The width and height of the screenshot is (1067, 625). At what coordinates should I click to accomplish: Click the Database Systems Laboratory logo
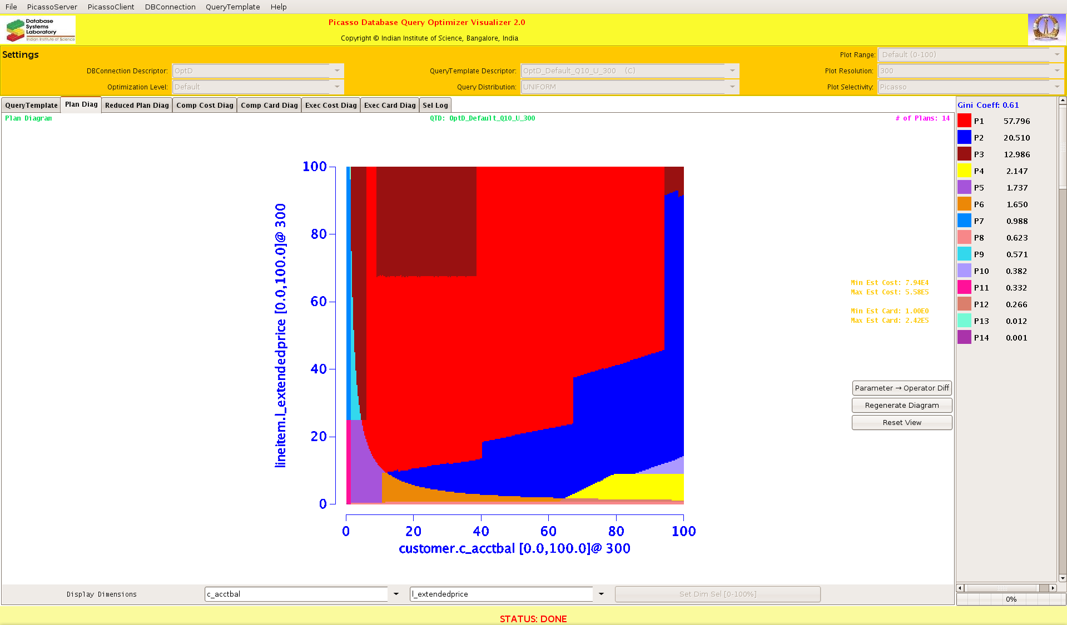pyautogui.click(x=39, y=30)
